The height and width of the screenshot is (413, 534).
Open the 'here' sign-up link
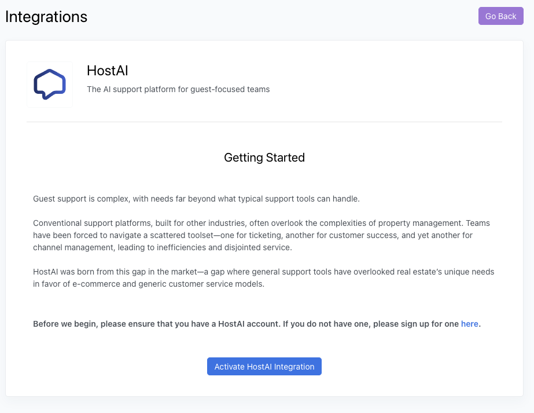tap(469, 324)
